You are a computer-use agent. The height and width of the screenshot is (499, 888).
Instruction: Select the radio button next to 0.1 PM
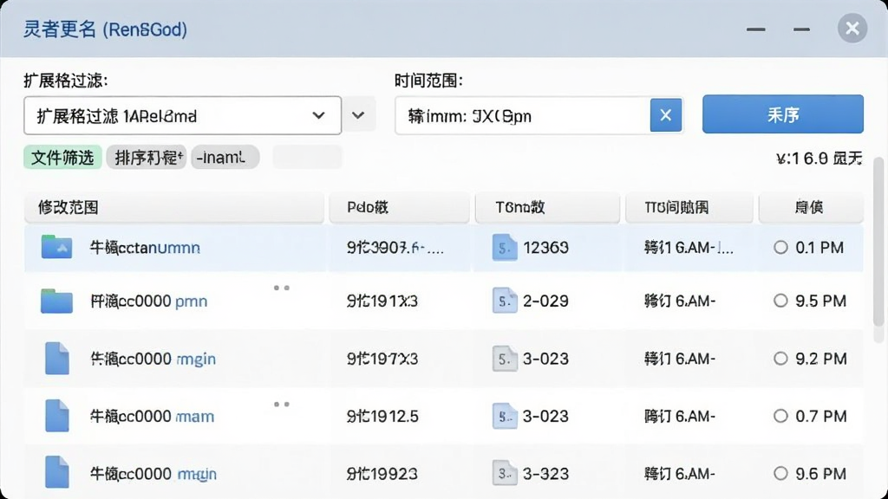[x=780, y=247]
